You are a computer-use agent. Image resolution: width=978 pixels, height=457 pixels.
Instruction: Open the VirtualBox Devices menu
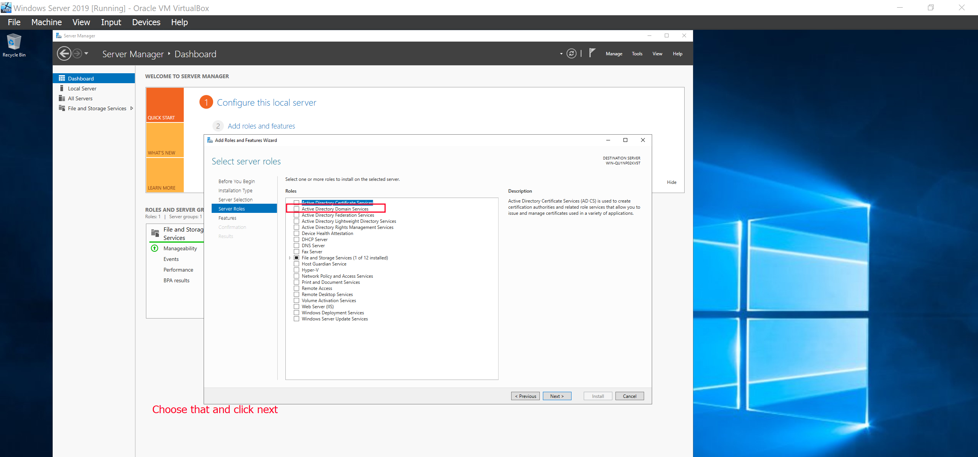pos(146,22)
